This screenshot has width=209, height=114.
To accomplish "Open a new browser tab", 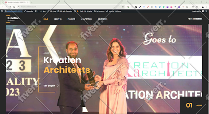I will [x=32, y=2].
